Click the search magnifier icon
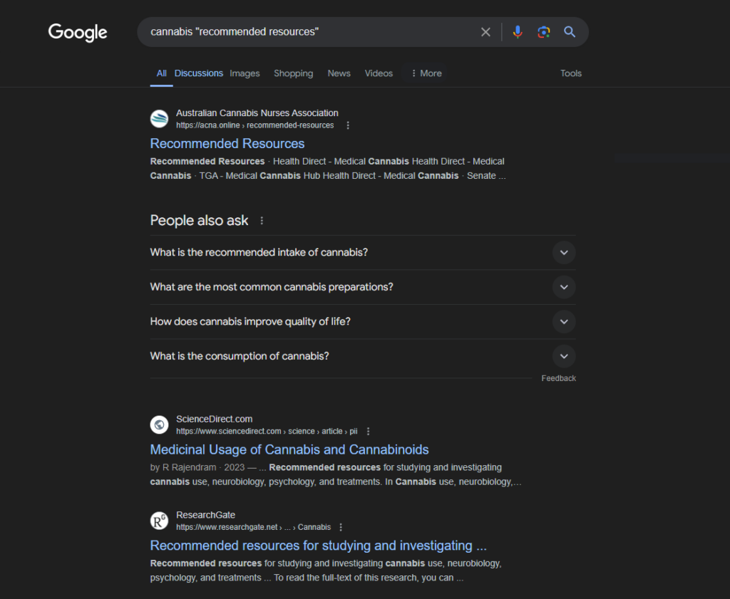The height and width of the screenshot is (599, 730). coord(570,31)
